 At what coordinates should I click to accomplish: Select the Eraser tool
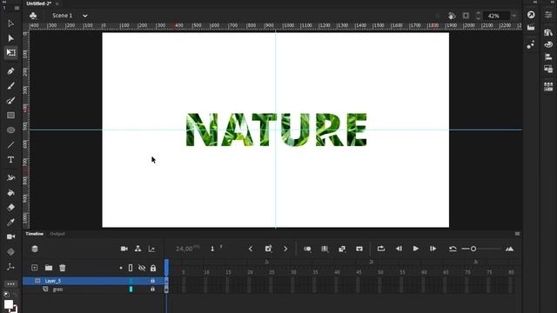pos(10,207)
